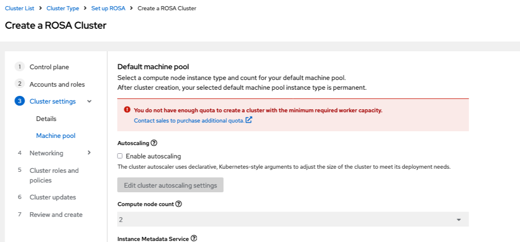
Task: Enable the autoscaling checkbox
Action: tap(120, 156)
